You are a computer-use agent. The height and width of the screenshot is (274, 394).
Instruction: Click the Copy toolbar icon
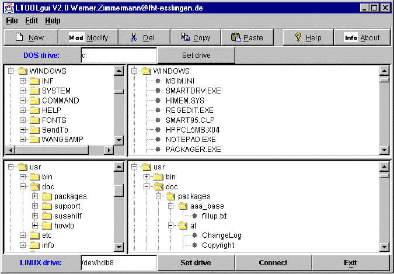tap(184, 37)
